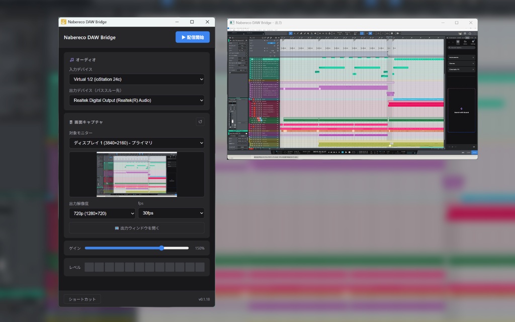Click Search with Sound in output window preview
The width and height of the screenshot is (515, 322).
[462, 110]
